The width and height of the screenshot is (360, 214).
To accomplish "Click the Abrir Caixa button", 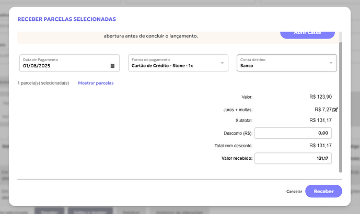I will [307, 33].
